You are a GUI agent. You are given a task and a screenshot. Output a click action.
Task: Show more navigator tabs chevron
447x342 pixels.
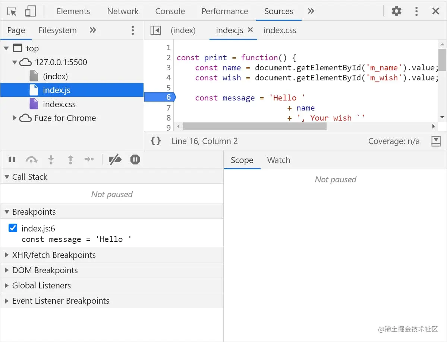click(93, 30)
